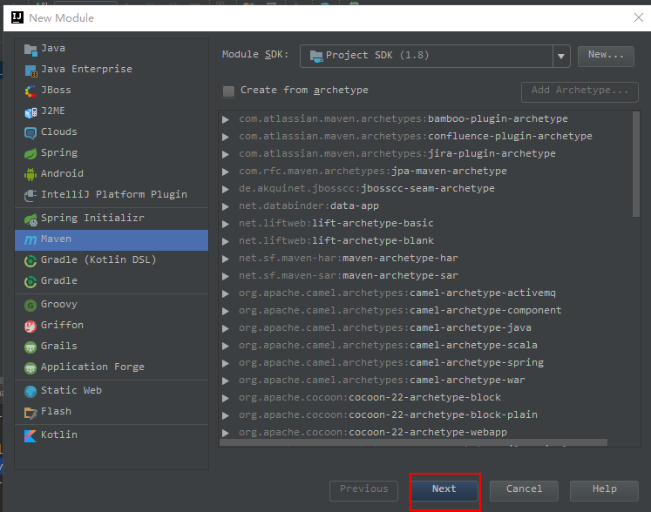The width and height of the screenshot is (651, 512).
Task: Click the Flash folder icon
Action: tap(31, 413)
